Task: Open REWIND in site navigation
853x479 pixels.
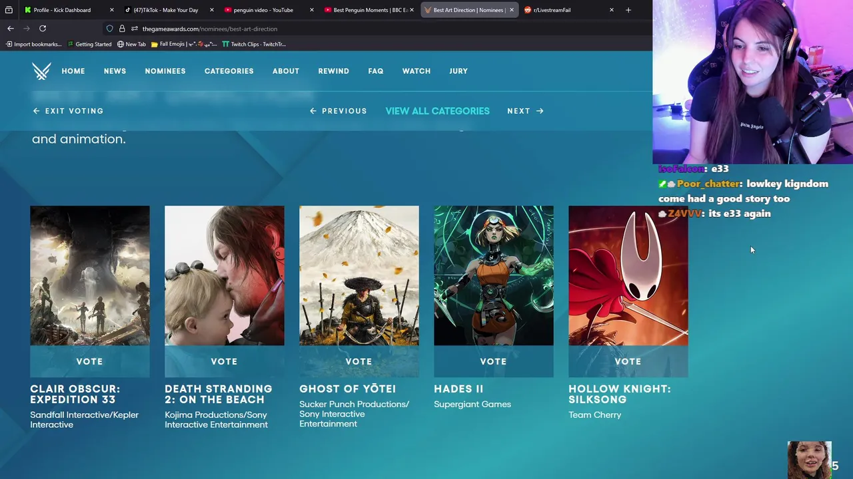Action: pos(334,71)
